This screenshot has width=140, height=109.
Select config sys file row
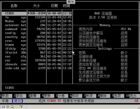coord(37,33)
